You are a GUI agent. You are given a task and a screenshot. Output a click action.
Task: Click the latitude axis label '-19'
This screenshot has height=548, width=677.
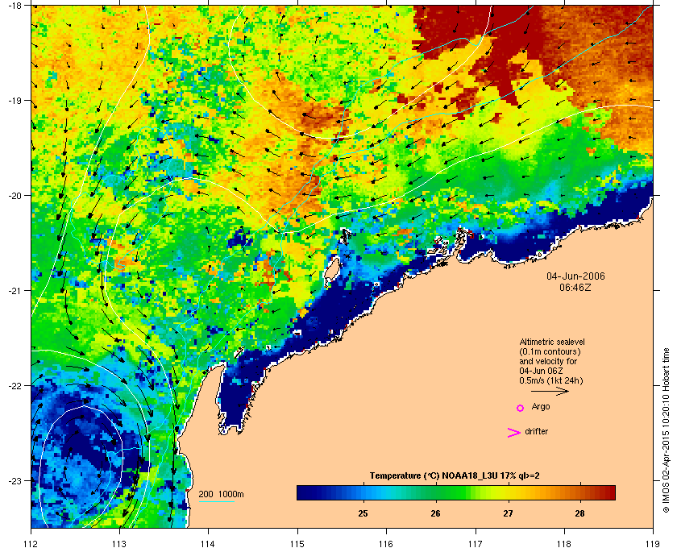(x=14, y=101)
